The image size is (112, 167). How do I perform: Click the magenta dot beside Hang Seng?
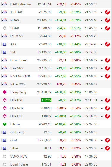tap(4, 92)
